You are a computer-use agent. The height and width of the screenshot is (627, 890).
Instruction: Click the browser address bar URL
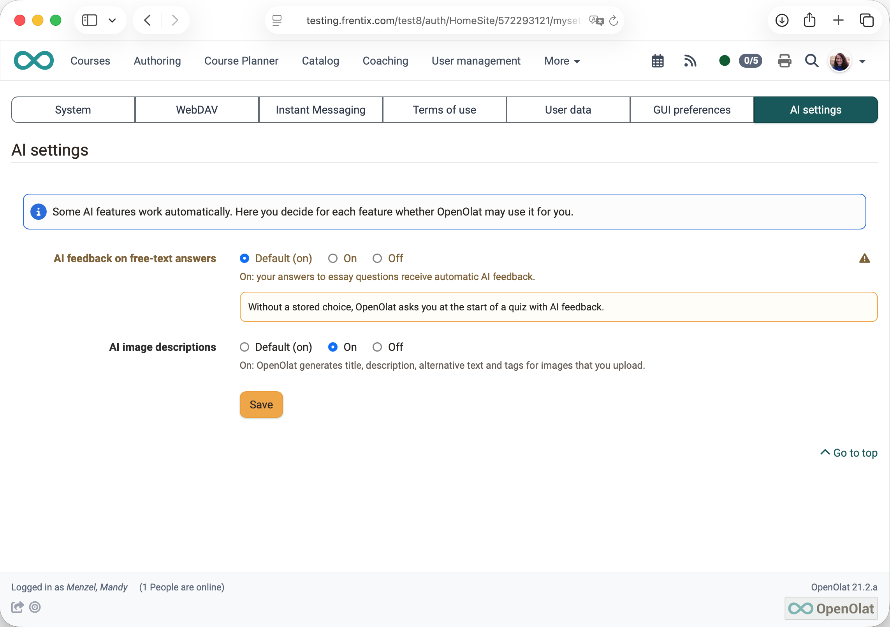coord(443,21)
